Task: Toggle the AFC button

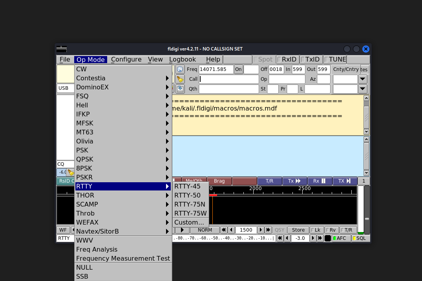Action: pyautogui.click(x=341, y=238)
